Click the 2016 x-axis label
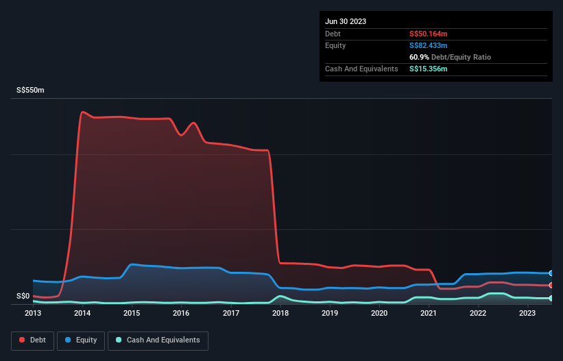This screenshot has height=361, width=563. point(181,313)
